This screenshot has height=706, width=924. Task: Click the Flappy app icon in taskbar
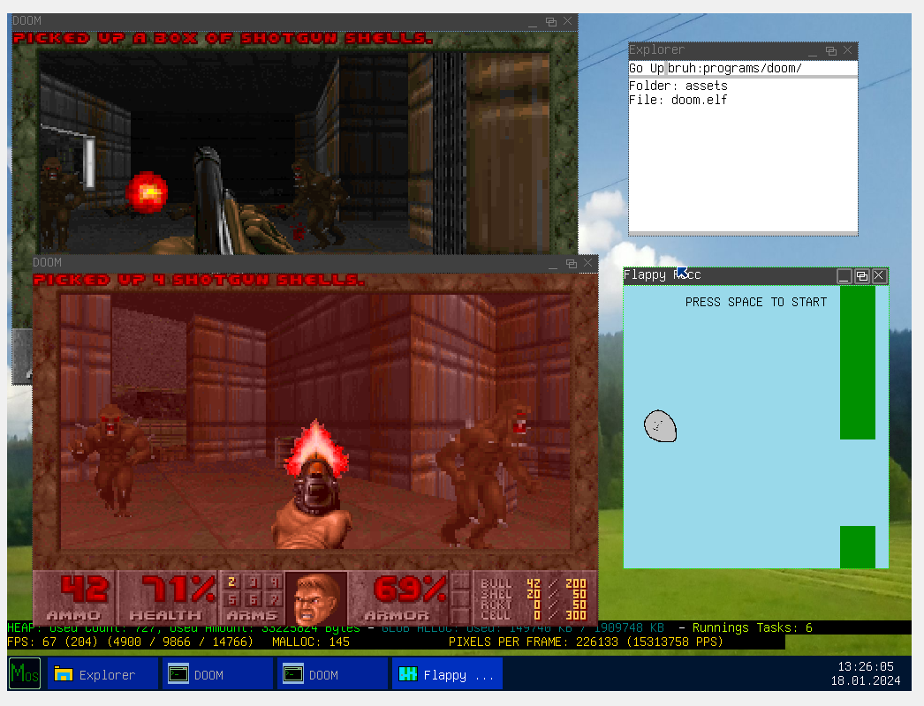pos(408,673)
